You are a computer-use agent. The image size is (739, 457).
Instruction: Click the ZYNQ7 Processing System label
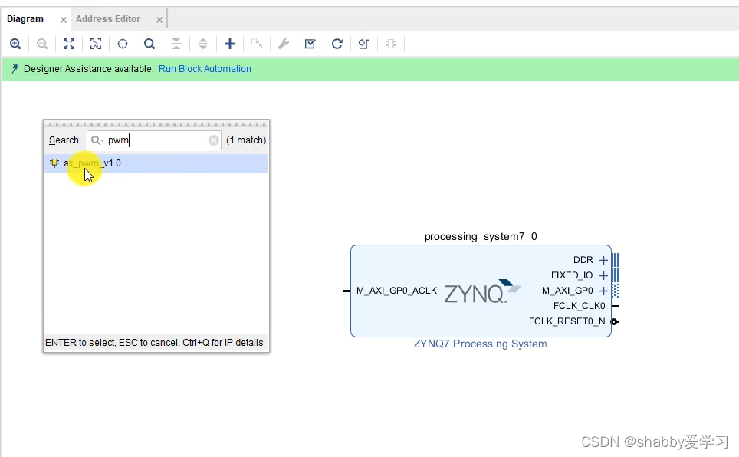tap(480, 344)
